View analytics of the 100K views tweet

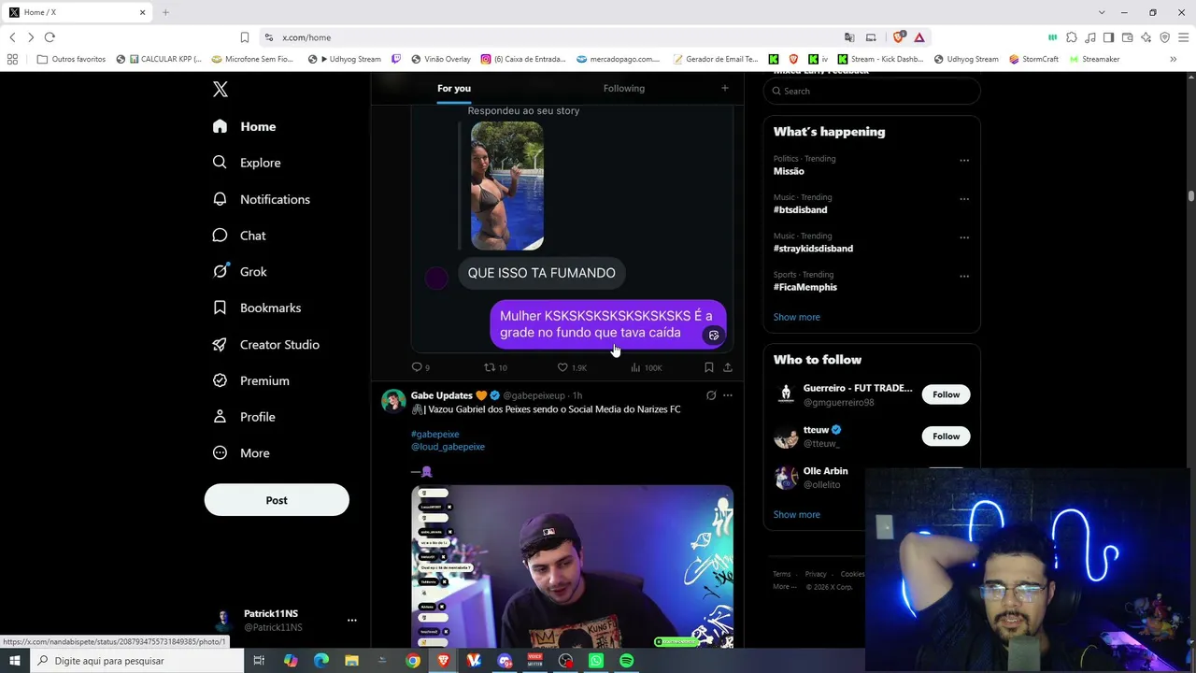point(647,367)
